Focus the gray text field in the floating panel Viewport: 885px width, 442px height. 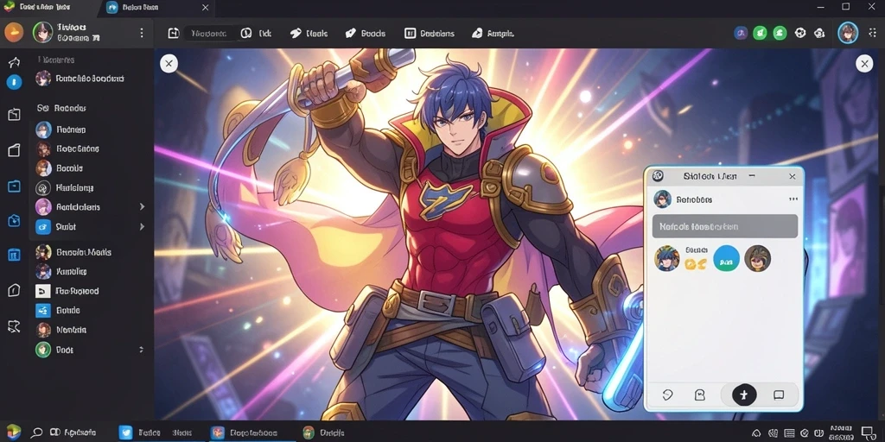click(x=725, y=226)
